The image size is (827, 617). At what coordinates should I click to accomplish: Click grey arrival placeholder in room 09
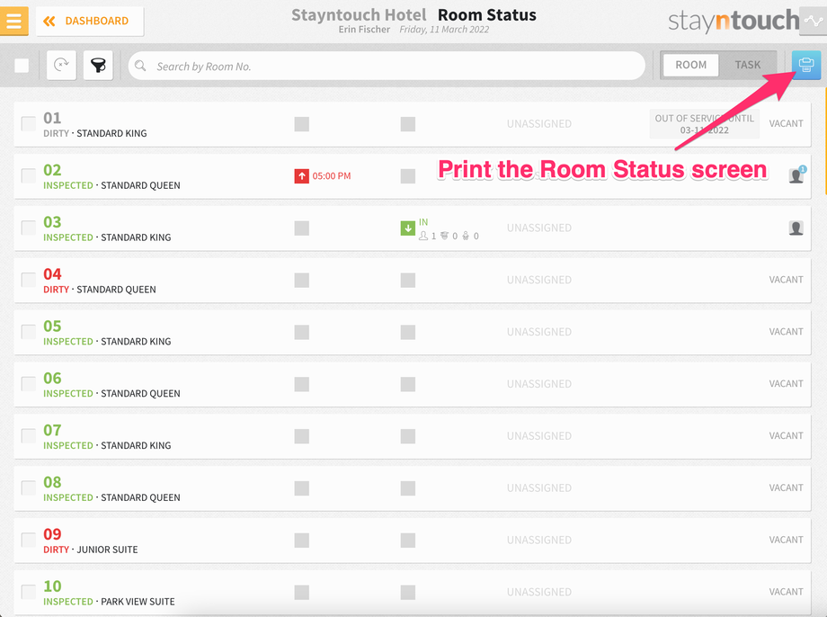tap(408, 540)
